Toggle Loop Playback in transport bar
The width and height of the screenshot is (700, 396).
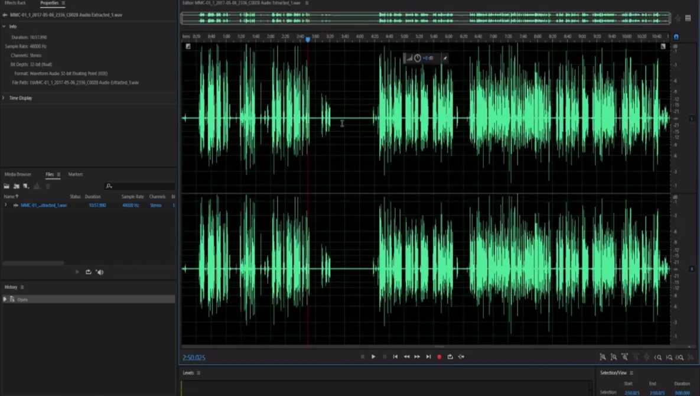(450, 357)
